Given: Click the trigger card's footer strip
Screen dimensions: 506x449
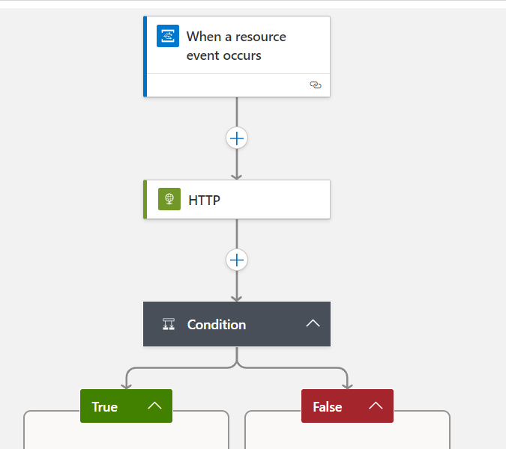Looking at the screenshot, I should click(x=238, y=85).
